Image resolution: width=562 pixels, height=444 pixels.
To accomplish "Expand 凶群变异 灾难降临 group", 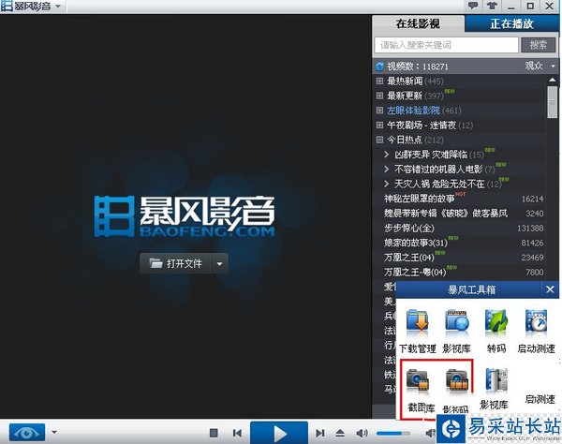I will click(x=386, y=155).
